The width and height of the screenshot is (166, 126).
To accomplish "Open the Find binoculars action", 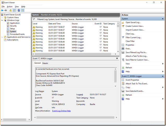I will pyautogui.click(x=128, y=49).
